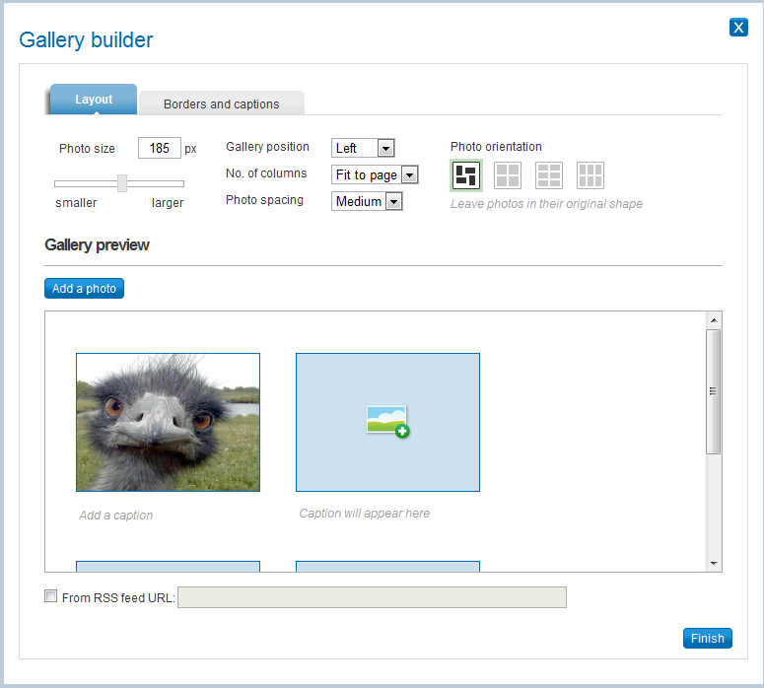The image size is (764, 688).
Task: Pick the landscape rows photo orientation icon
Action: (549, 175)
